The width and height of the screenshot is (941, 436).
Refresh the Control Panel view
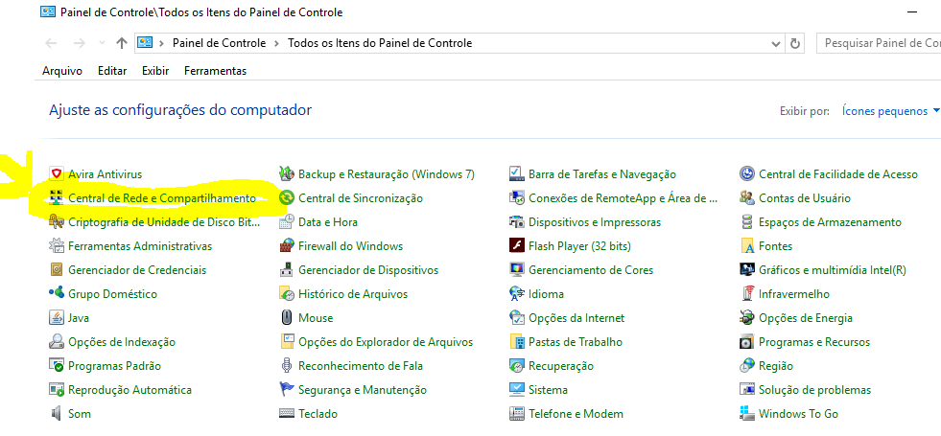[795, 43]
